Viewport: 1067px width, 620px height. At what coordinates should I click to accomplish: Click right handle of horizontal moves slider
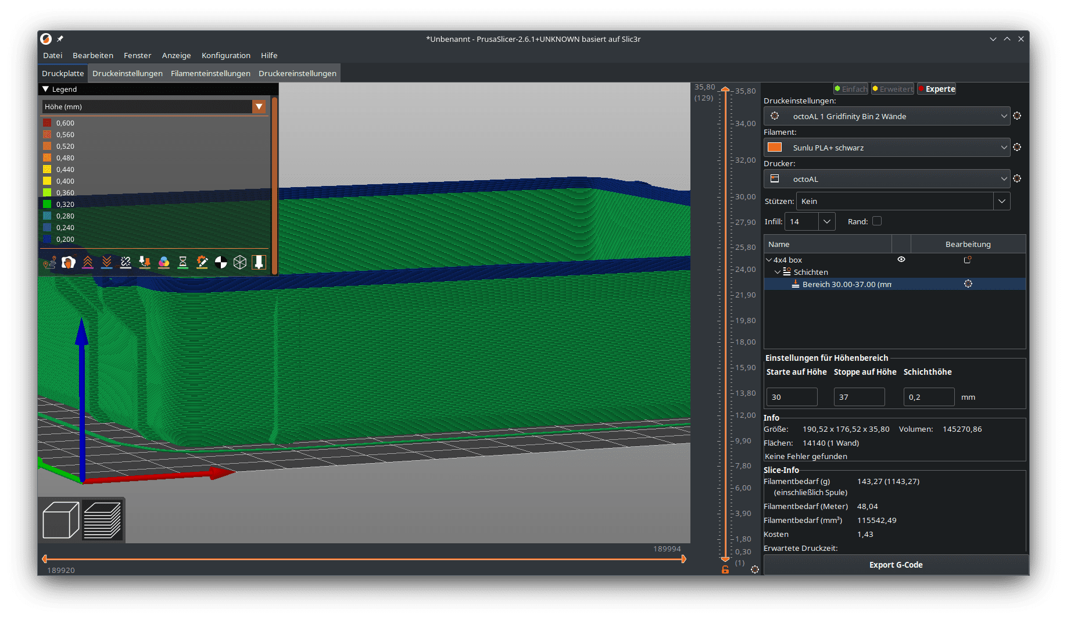pyautogui.click(x=683, y=559)
